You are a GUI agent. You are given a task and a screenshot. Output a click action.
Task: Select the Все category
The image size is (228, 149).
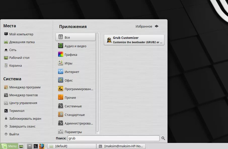[x=75, y=37]
